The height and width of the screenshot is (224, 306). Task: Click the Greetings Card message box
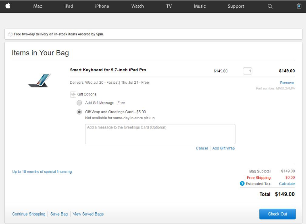point(160,134)
